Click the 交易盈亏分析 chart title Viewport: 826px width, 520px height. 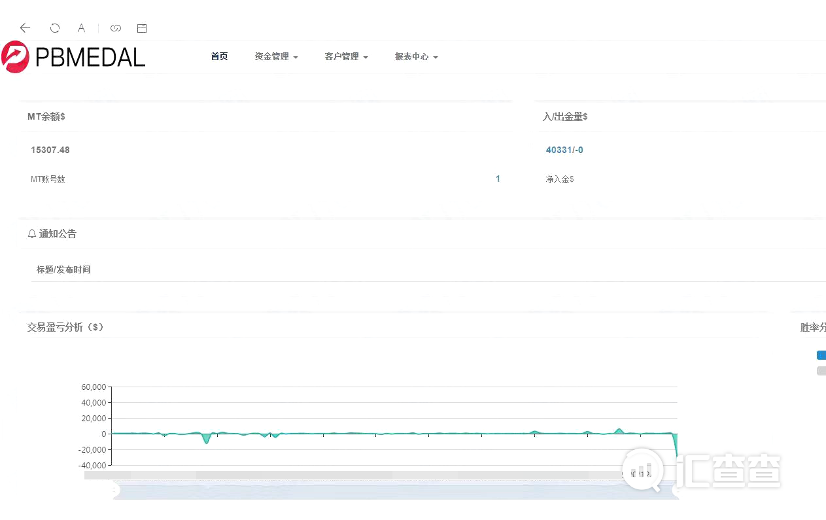point(65,327)
